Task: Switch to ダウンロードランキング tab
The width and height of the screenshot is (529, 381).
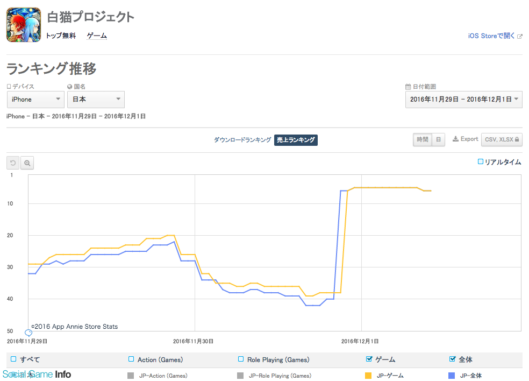Action: (242, 140)
